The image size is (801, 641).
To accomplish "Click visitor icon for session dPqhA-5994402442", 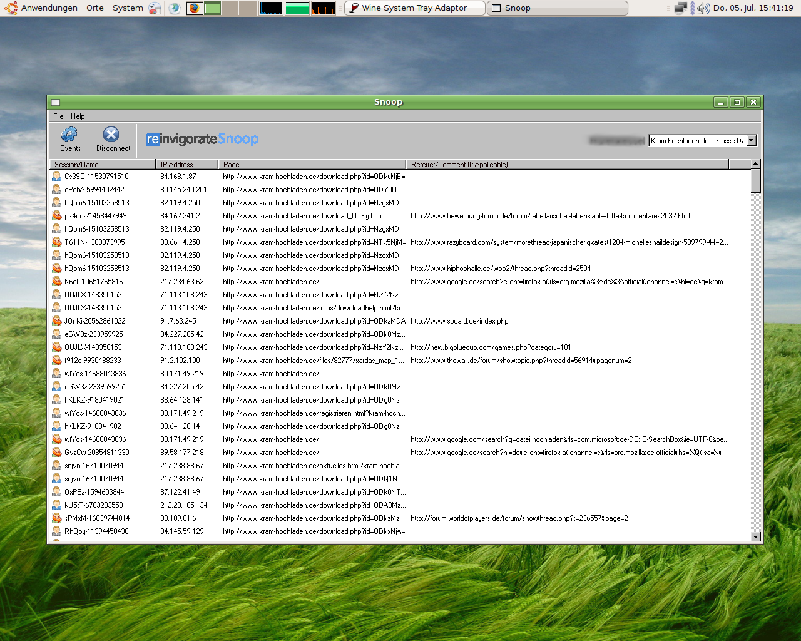I will tap(56, 190).
